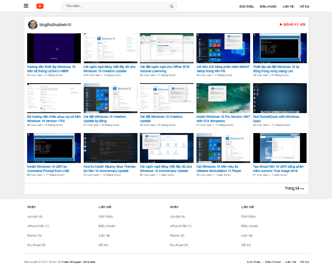Image resolution: width=332 pixels, height=268 pixels.
Task: Select cài-đặt (4) label in first Nhãn column
Action: pyautogui.click(x=35, y=216)
